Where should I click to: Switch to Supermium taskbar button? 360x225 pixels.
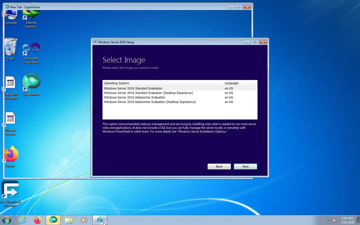pos(53,220)
